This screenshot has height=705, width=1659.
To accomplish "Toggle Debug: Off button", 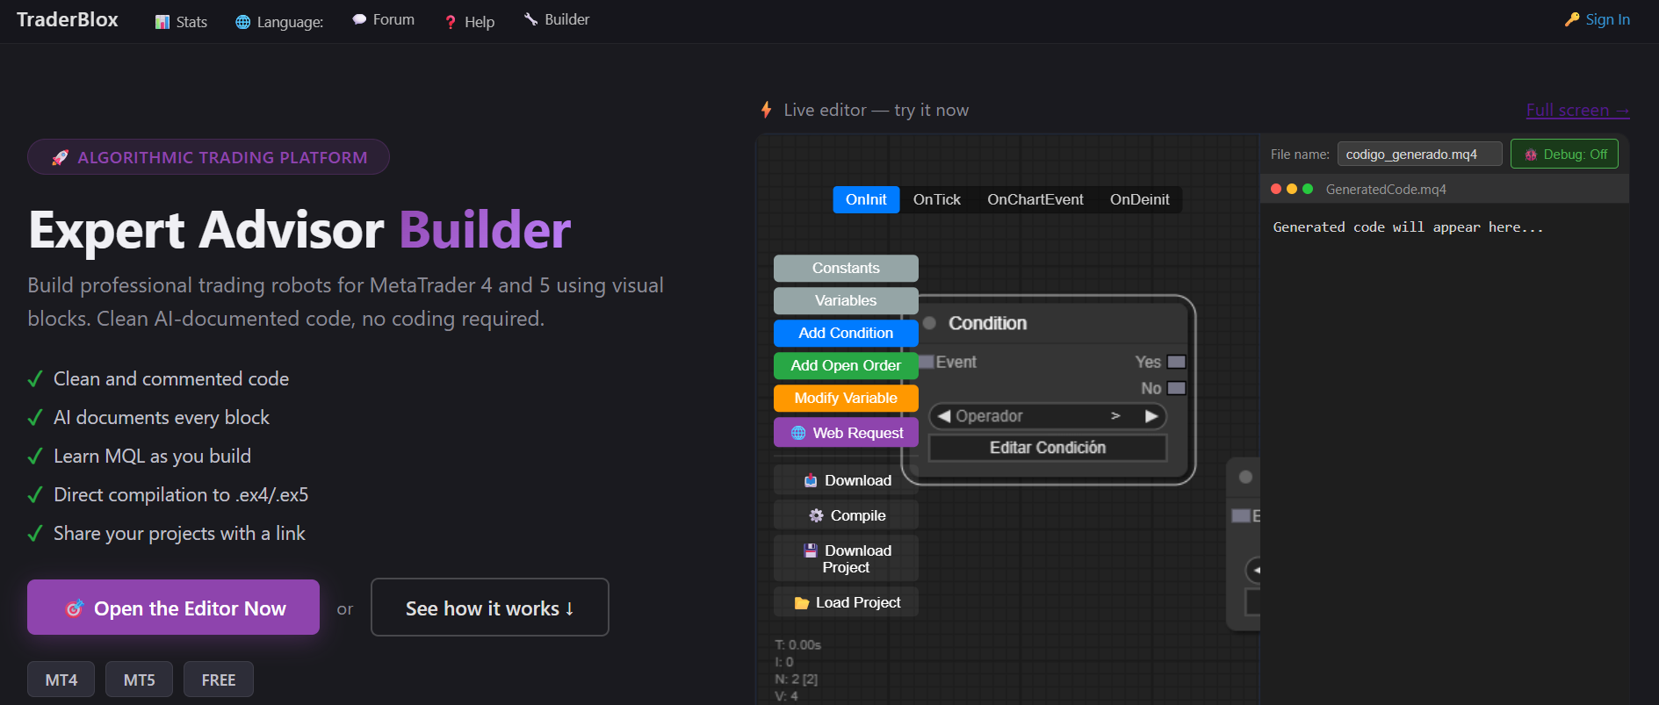I will pyautogui.click(x=1564, y=155).
